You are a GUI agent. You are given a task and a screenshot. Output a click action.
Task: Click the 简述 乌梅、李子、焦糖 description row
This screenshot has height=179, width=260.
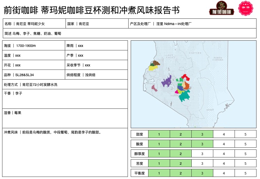130,33
